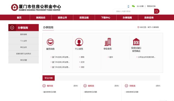The height and width of the screenshot is (101, 174).
Task: Open the mobile phone version icon
Action: click(128, 6)
